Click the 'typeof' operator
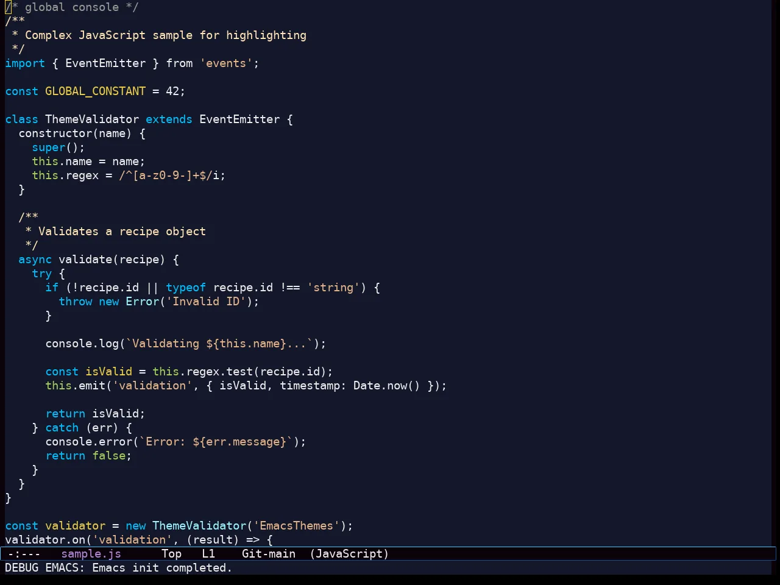The height and width of the screenshot is (585, 780). point(186,288)
